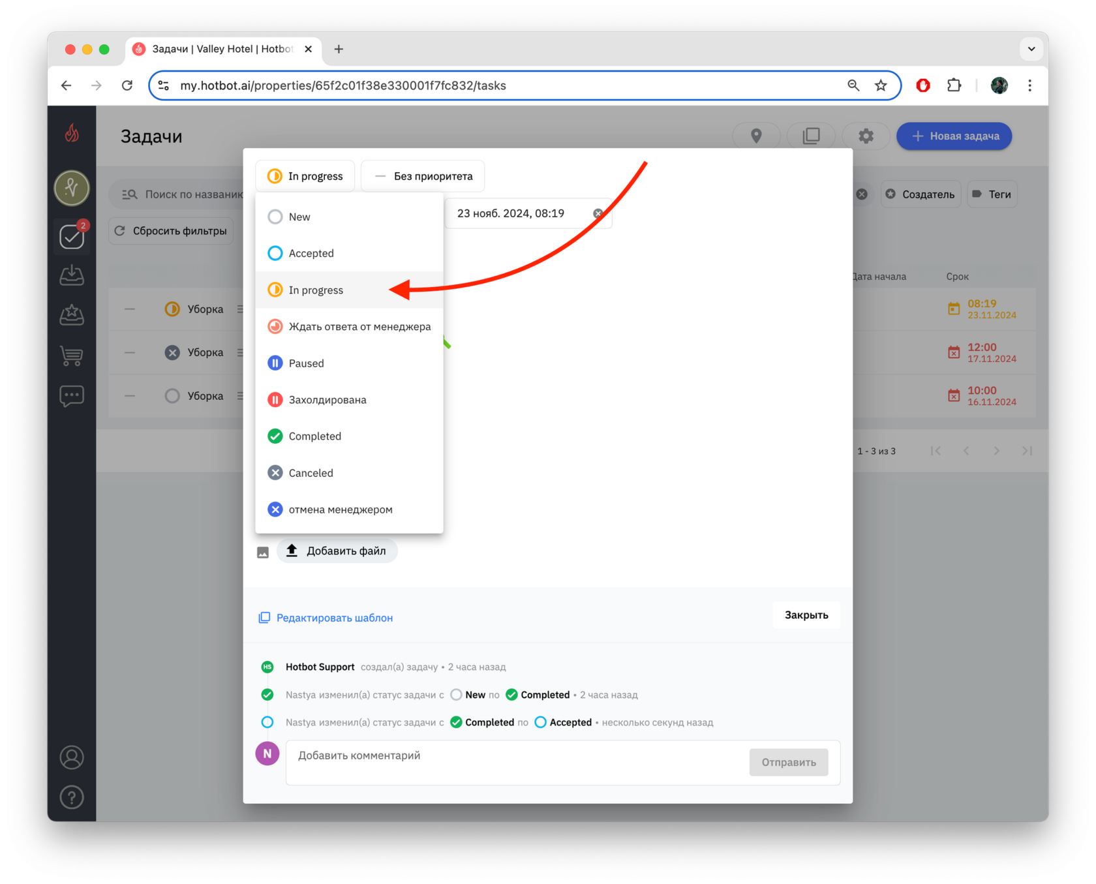Click the Отправить comment button
Image resolution: width=1096 pixels, height=884 pixels.
(x=789, y=762)
